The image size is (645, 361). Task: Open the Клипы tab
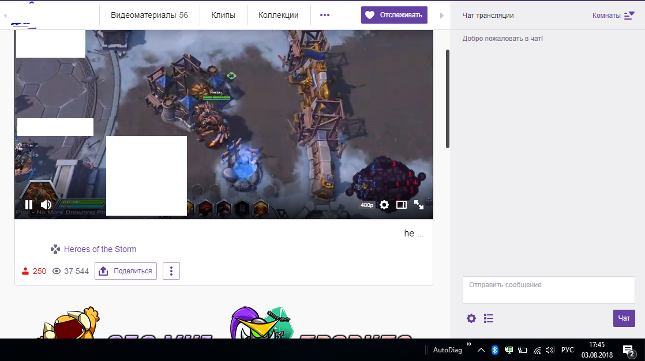223,16
